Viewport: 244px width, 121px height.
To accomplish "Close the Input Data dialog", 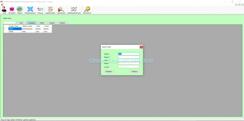I will click(x=141, y=47).
